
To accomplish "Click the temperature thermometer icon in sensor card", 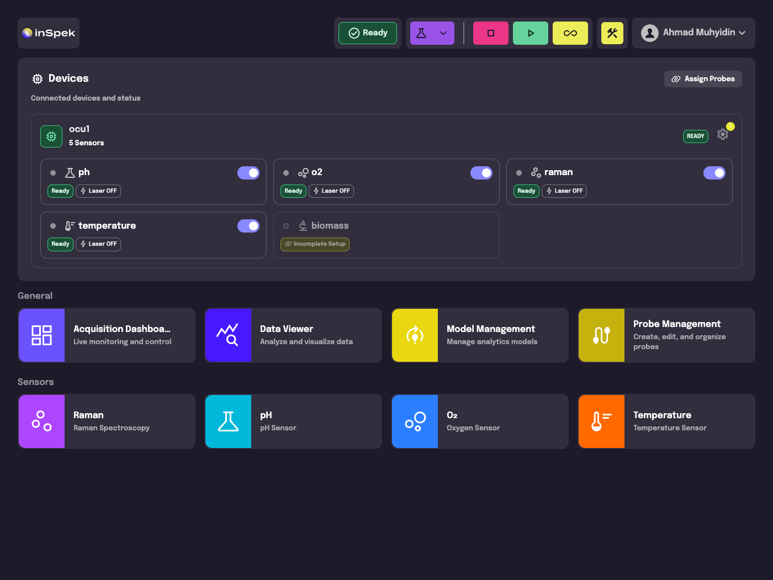I will [70, 226].
